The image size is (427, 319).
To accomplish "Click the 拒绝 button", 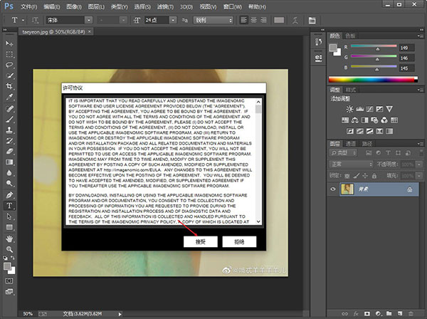I will click(x=240, y=242).
